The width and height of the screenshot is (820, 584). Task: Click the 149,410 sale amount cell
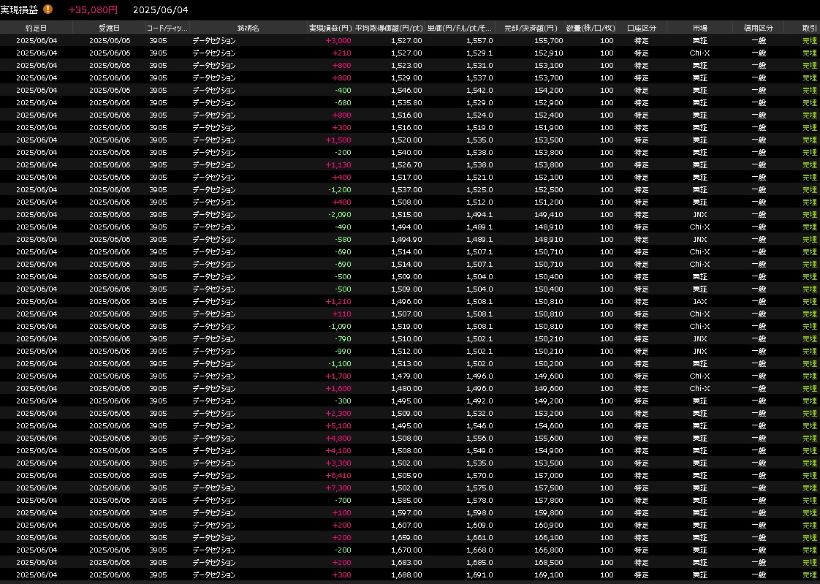click(549, 214)
